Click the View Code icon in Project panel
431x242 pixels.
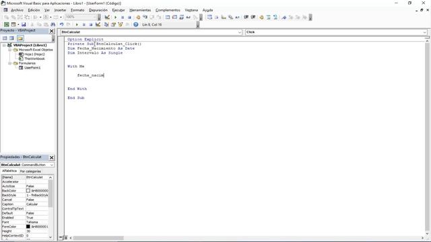[5, 38]
